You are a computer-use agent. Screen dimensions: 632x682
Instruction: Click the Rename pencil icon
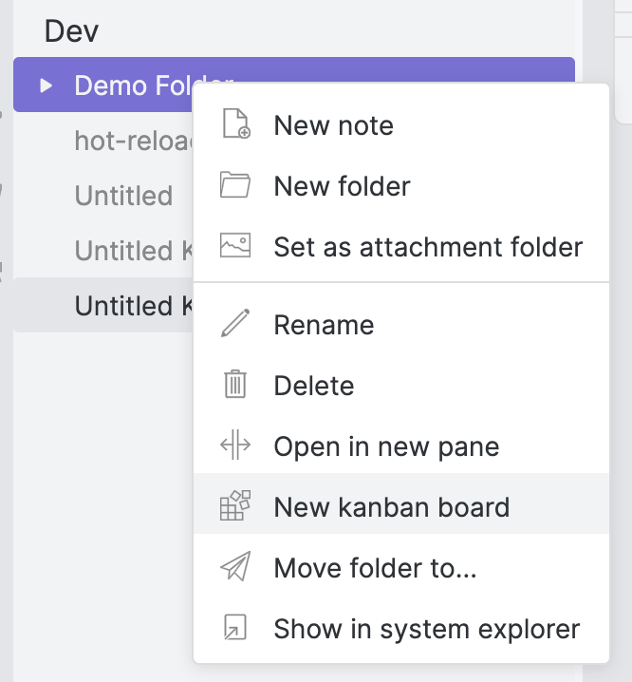234,325
